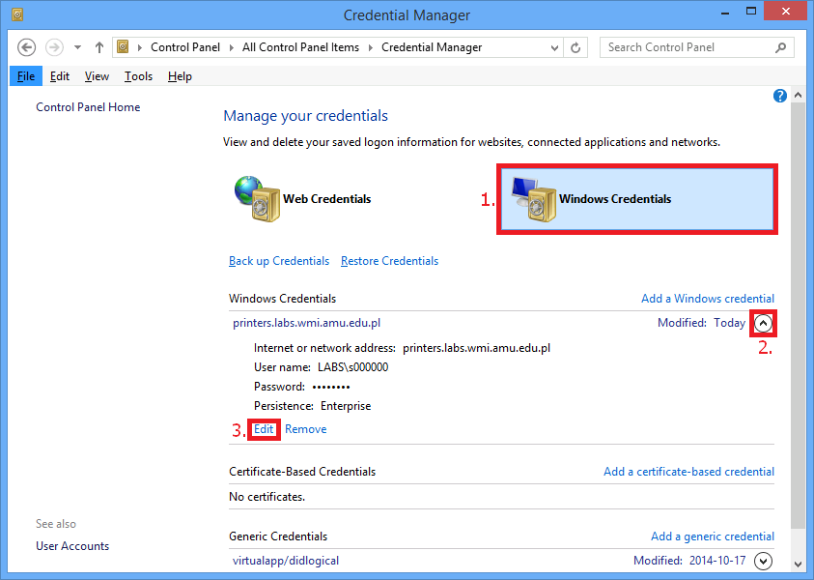Expand the virtualapp/didlogical entry chevron
Screen dimensions: 814x580
[763, 561]
